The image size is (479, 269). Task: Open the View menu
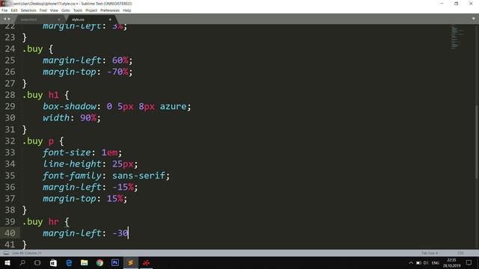tap(54, 10)
